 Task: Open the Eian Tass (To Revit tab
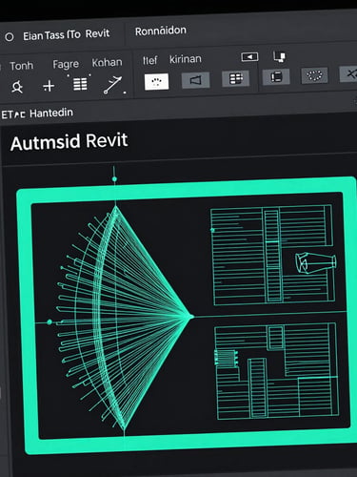click(67, 34)
